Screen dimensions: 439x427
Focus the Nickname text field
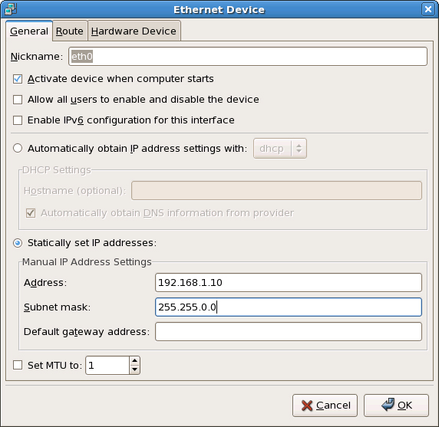248,57
